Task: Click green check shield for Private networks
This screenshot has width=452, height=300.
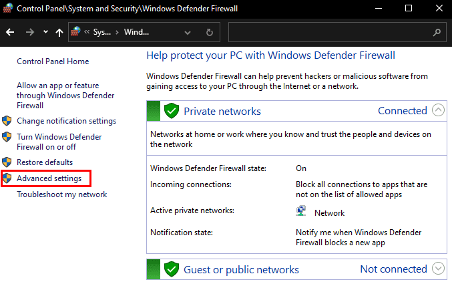Action: pyautogui.click(x=172, y=111)
